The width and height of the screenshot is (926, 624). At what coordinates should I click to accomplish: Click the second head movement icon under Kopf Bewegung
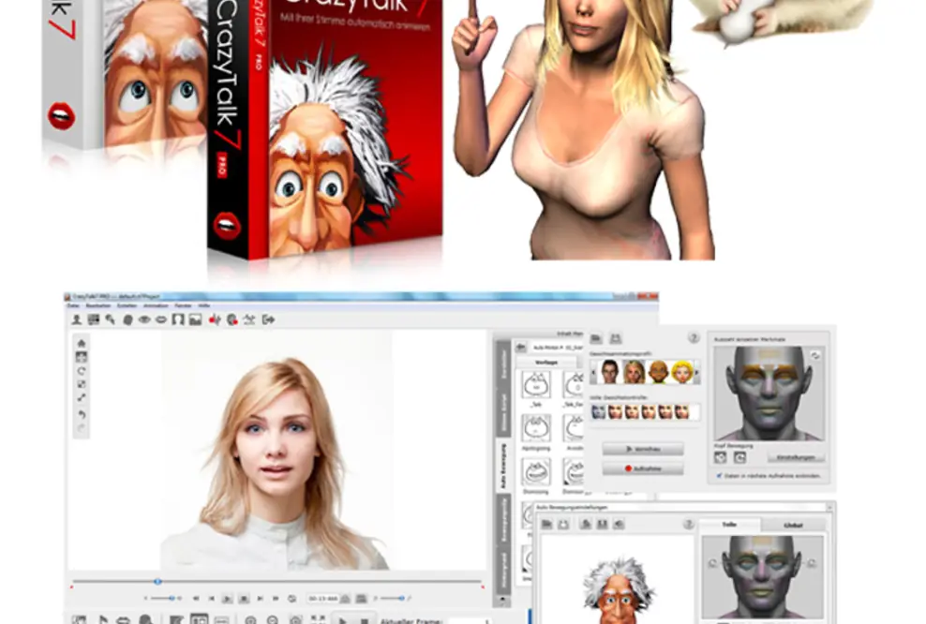(740, 457)
